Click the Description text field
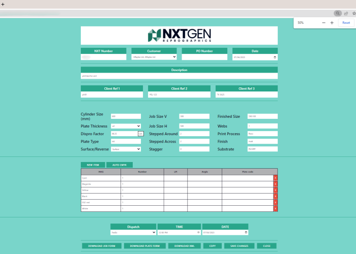The image size is (356, 254). [x=179, y=76]
